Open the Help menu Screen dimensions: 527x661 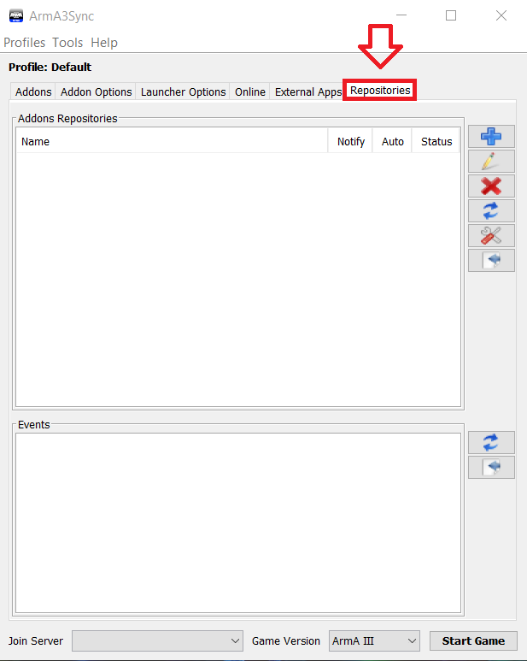tap(104, 43)
